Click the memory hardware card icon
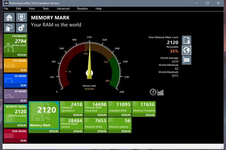Viewport: 226px width, 150px height. pyautogui.click(x=186, y=60)
